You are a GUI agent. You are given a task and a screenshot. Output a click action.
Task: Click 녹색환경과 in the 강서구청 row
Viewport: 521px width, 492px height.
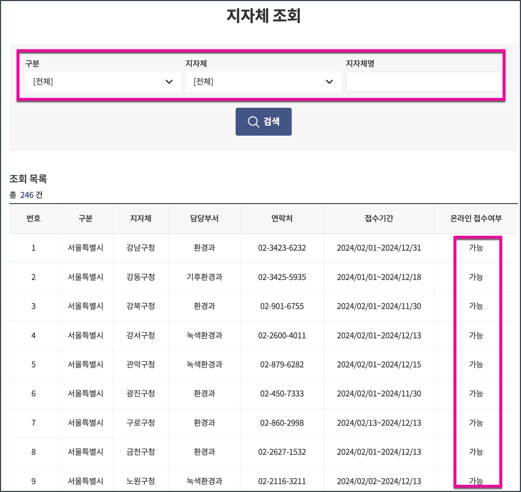pos(204,335)
